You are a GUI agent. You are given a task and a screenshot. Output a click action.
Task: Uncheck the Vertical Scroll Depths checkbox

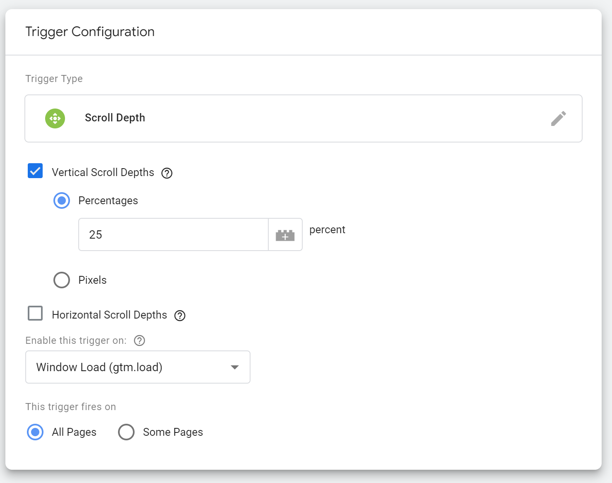[x=35, y=171]
